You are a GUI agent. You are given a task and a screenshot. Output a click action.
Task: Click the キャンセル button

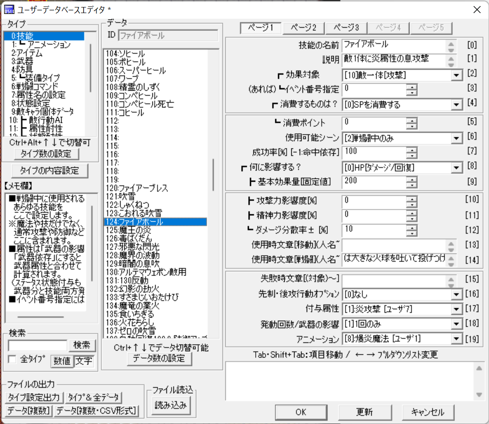428,412
